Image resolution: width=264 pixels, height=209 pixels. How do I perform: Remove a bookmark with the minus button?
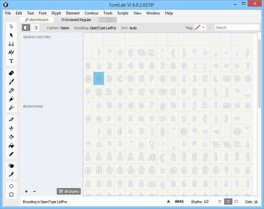pos(35,191)
